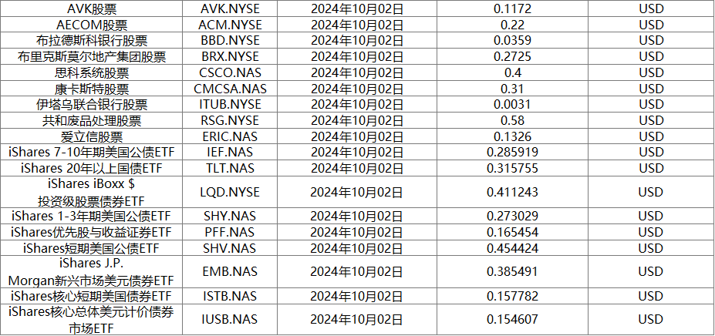This screenshot has width=715, height=336.
Task: Click the value 0.285919
Action: [x=513, y=153]
